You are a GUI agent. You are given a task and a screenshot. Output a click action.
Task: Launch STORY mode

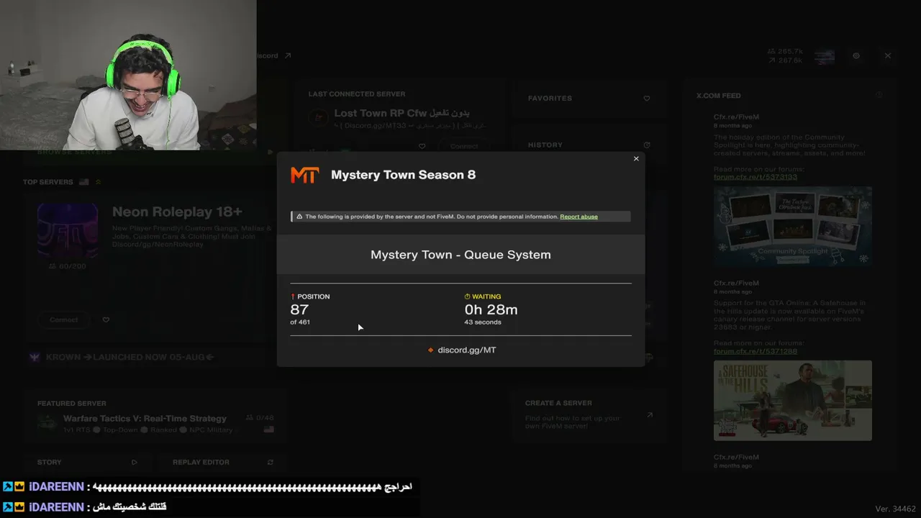(86, 462)
